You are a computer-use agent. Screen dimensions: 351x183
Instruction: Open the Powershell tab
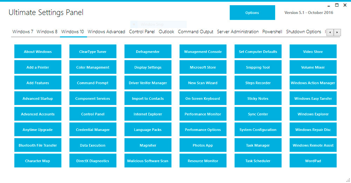tap(272, 32)
